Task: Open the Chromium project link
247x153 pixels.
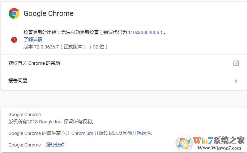Action: pyautogui.click(x=82, y=133)
